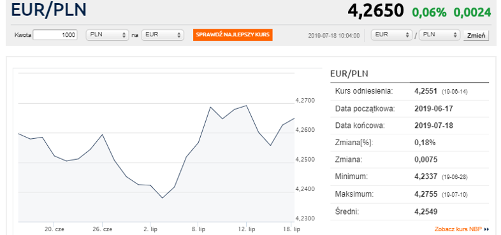Click the chart low point after 2. lip
Image resolution: width=501 pixels, height=235 pixels.
[x=163, y=198]
